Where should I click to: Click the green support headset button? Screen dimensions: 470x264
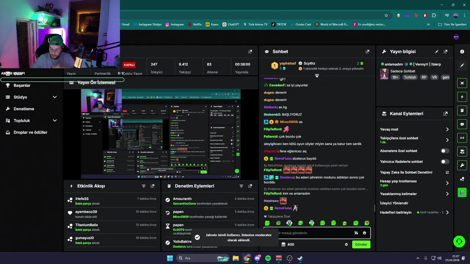459,241
